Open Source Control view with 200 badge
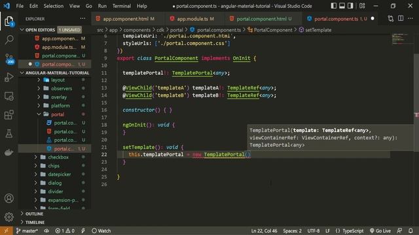This screenshot has width=419, height=235. tap(9, 59)
